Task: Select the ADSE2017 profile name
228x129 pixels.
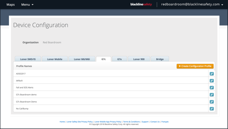Action: click(21, 74)
